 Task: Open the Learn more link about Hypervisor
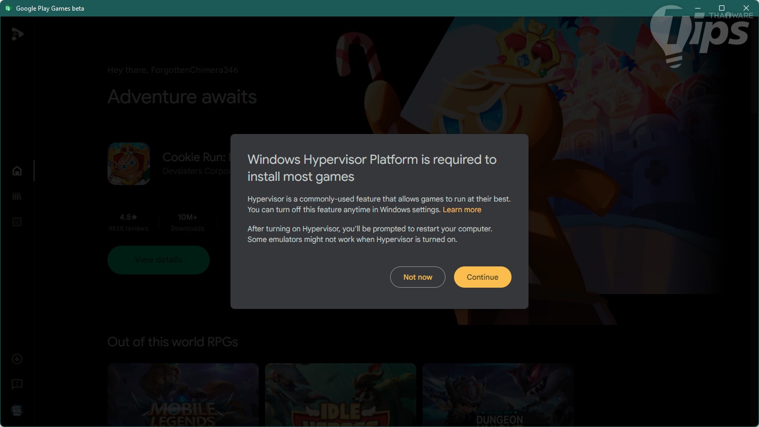462,210
